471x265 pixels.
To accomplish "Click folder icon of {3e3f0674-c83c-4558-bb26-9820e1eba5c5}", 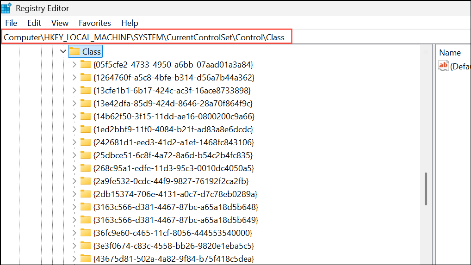I will click(86, 246).
